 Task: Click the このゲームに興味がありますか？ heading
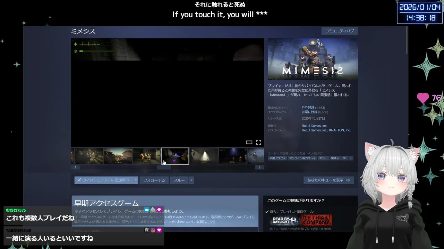(x=296, y=200)
